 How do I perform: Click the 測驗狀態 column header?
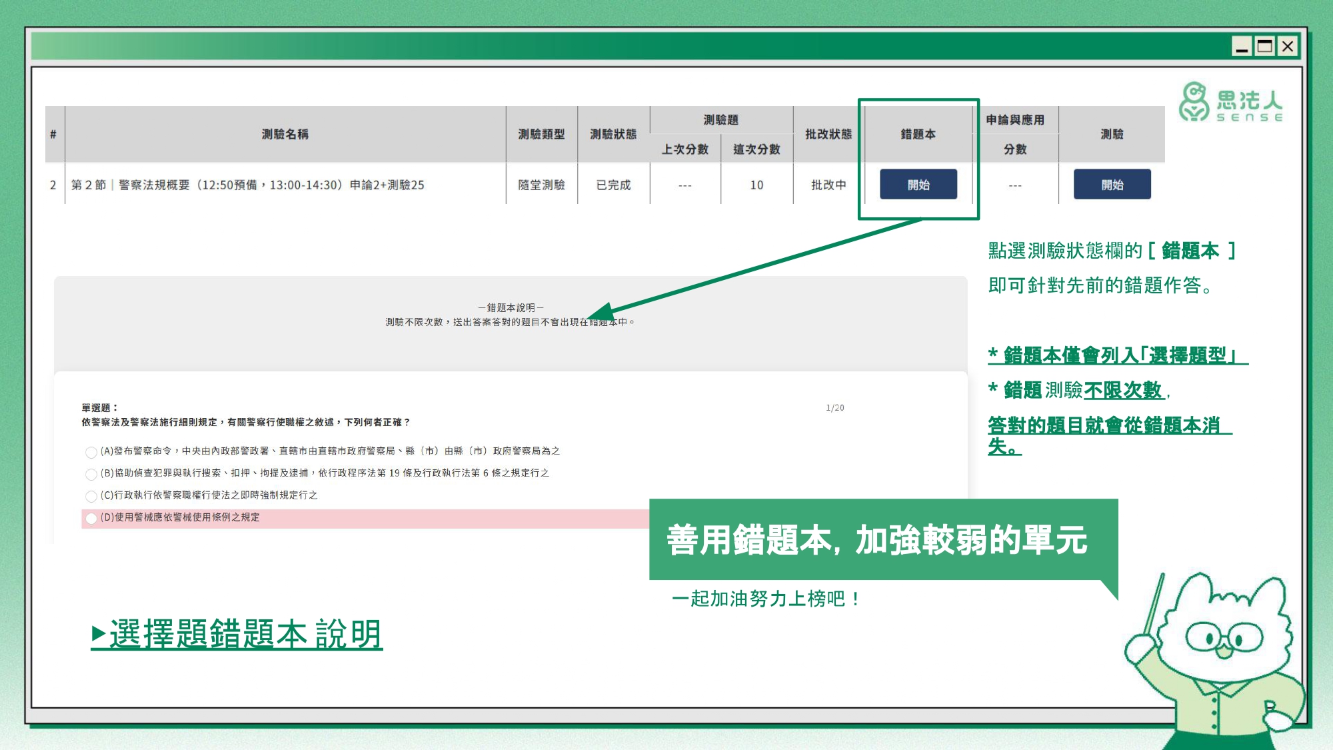[x=613, y=135]
